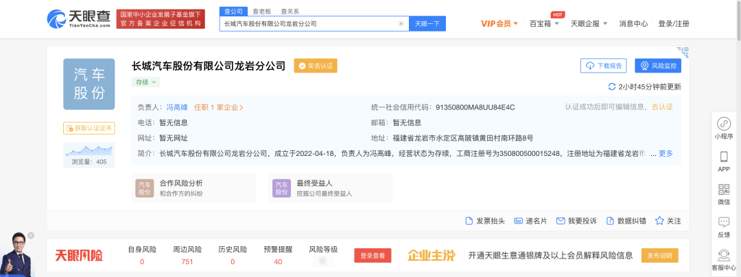This screenshot has width=741, height=277.
Task: Expand the 存续 status dropdown
Action: [x=145, y=82]
